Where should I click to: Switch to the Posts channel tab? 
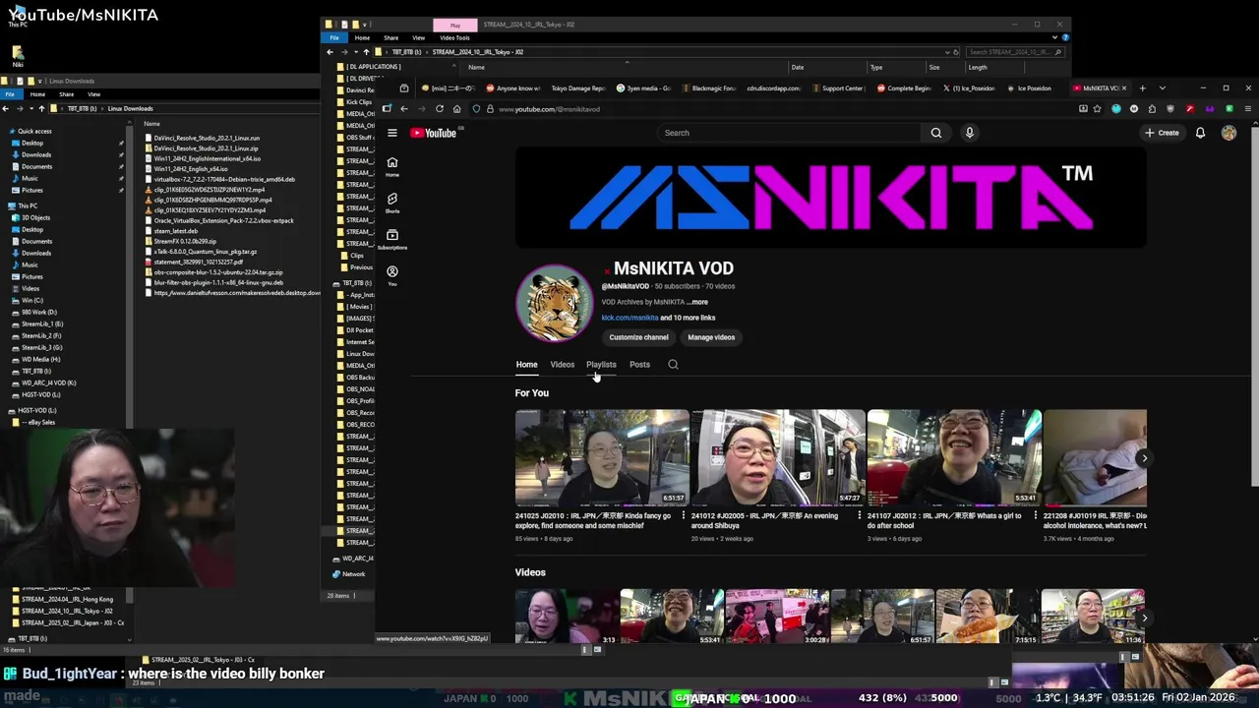click(x=639, y=365)
